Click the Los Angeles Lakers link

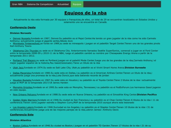(23, 107)
